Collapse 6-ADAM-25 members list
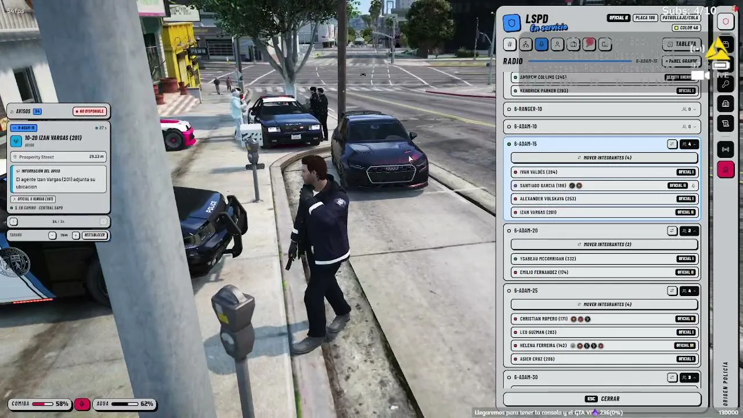The image size is (743, 418). tap(688, 291)
